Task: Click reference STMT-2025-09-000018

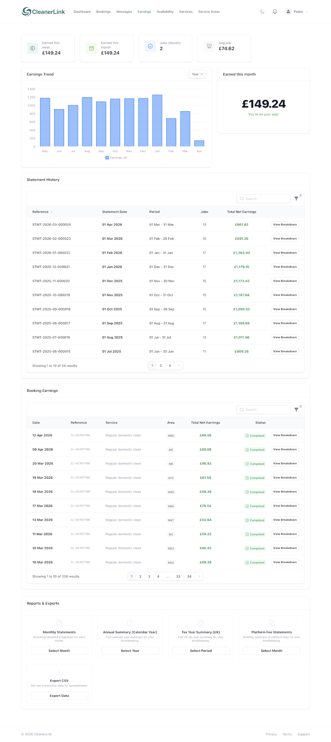Action: (51, 309)
